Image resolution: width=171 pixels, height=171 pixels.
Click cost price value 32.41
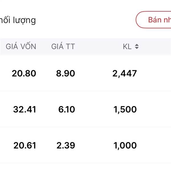[25, 109]
